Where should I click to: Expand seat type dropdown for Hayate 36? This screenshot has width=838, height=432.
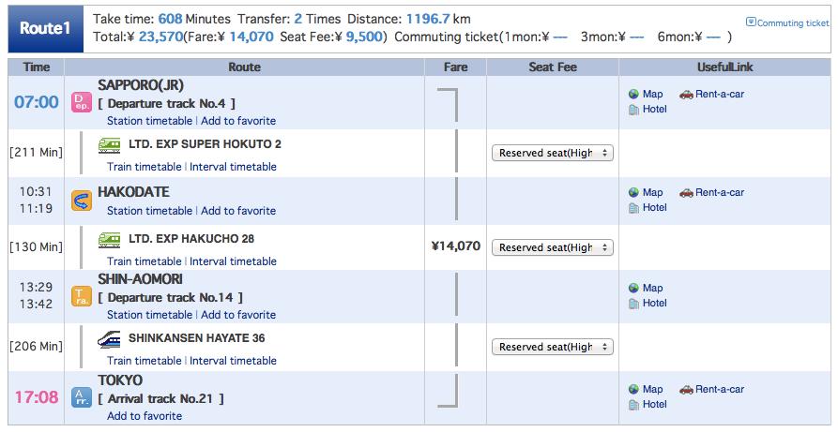[x=553, y=347]
